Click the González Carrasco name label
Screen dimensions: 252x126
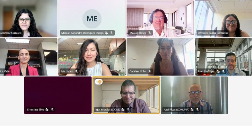pyautogui.click(x=11, y=33)
